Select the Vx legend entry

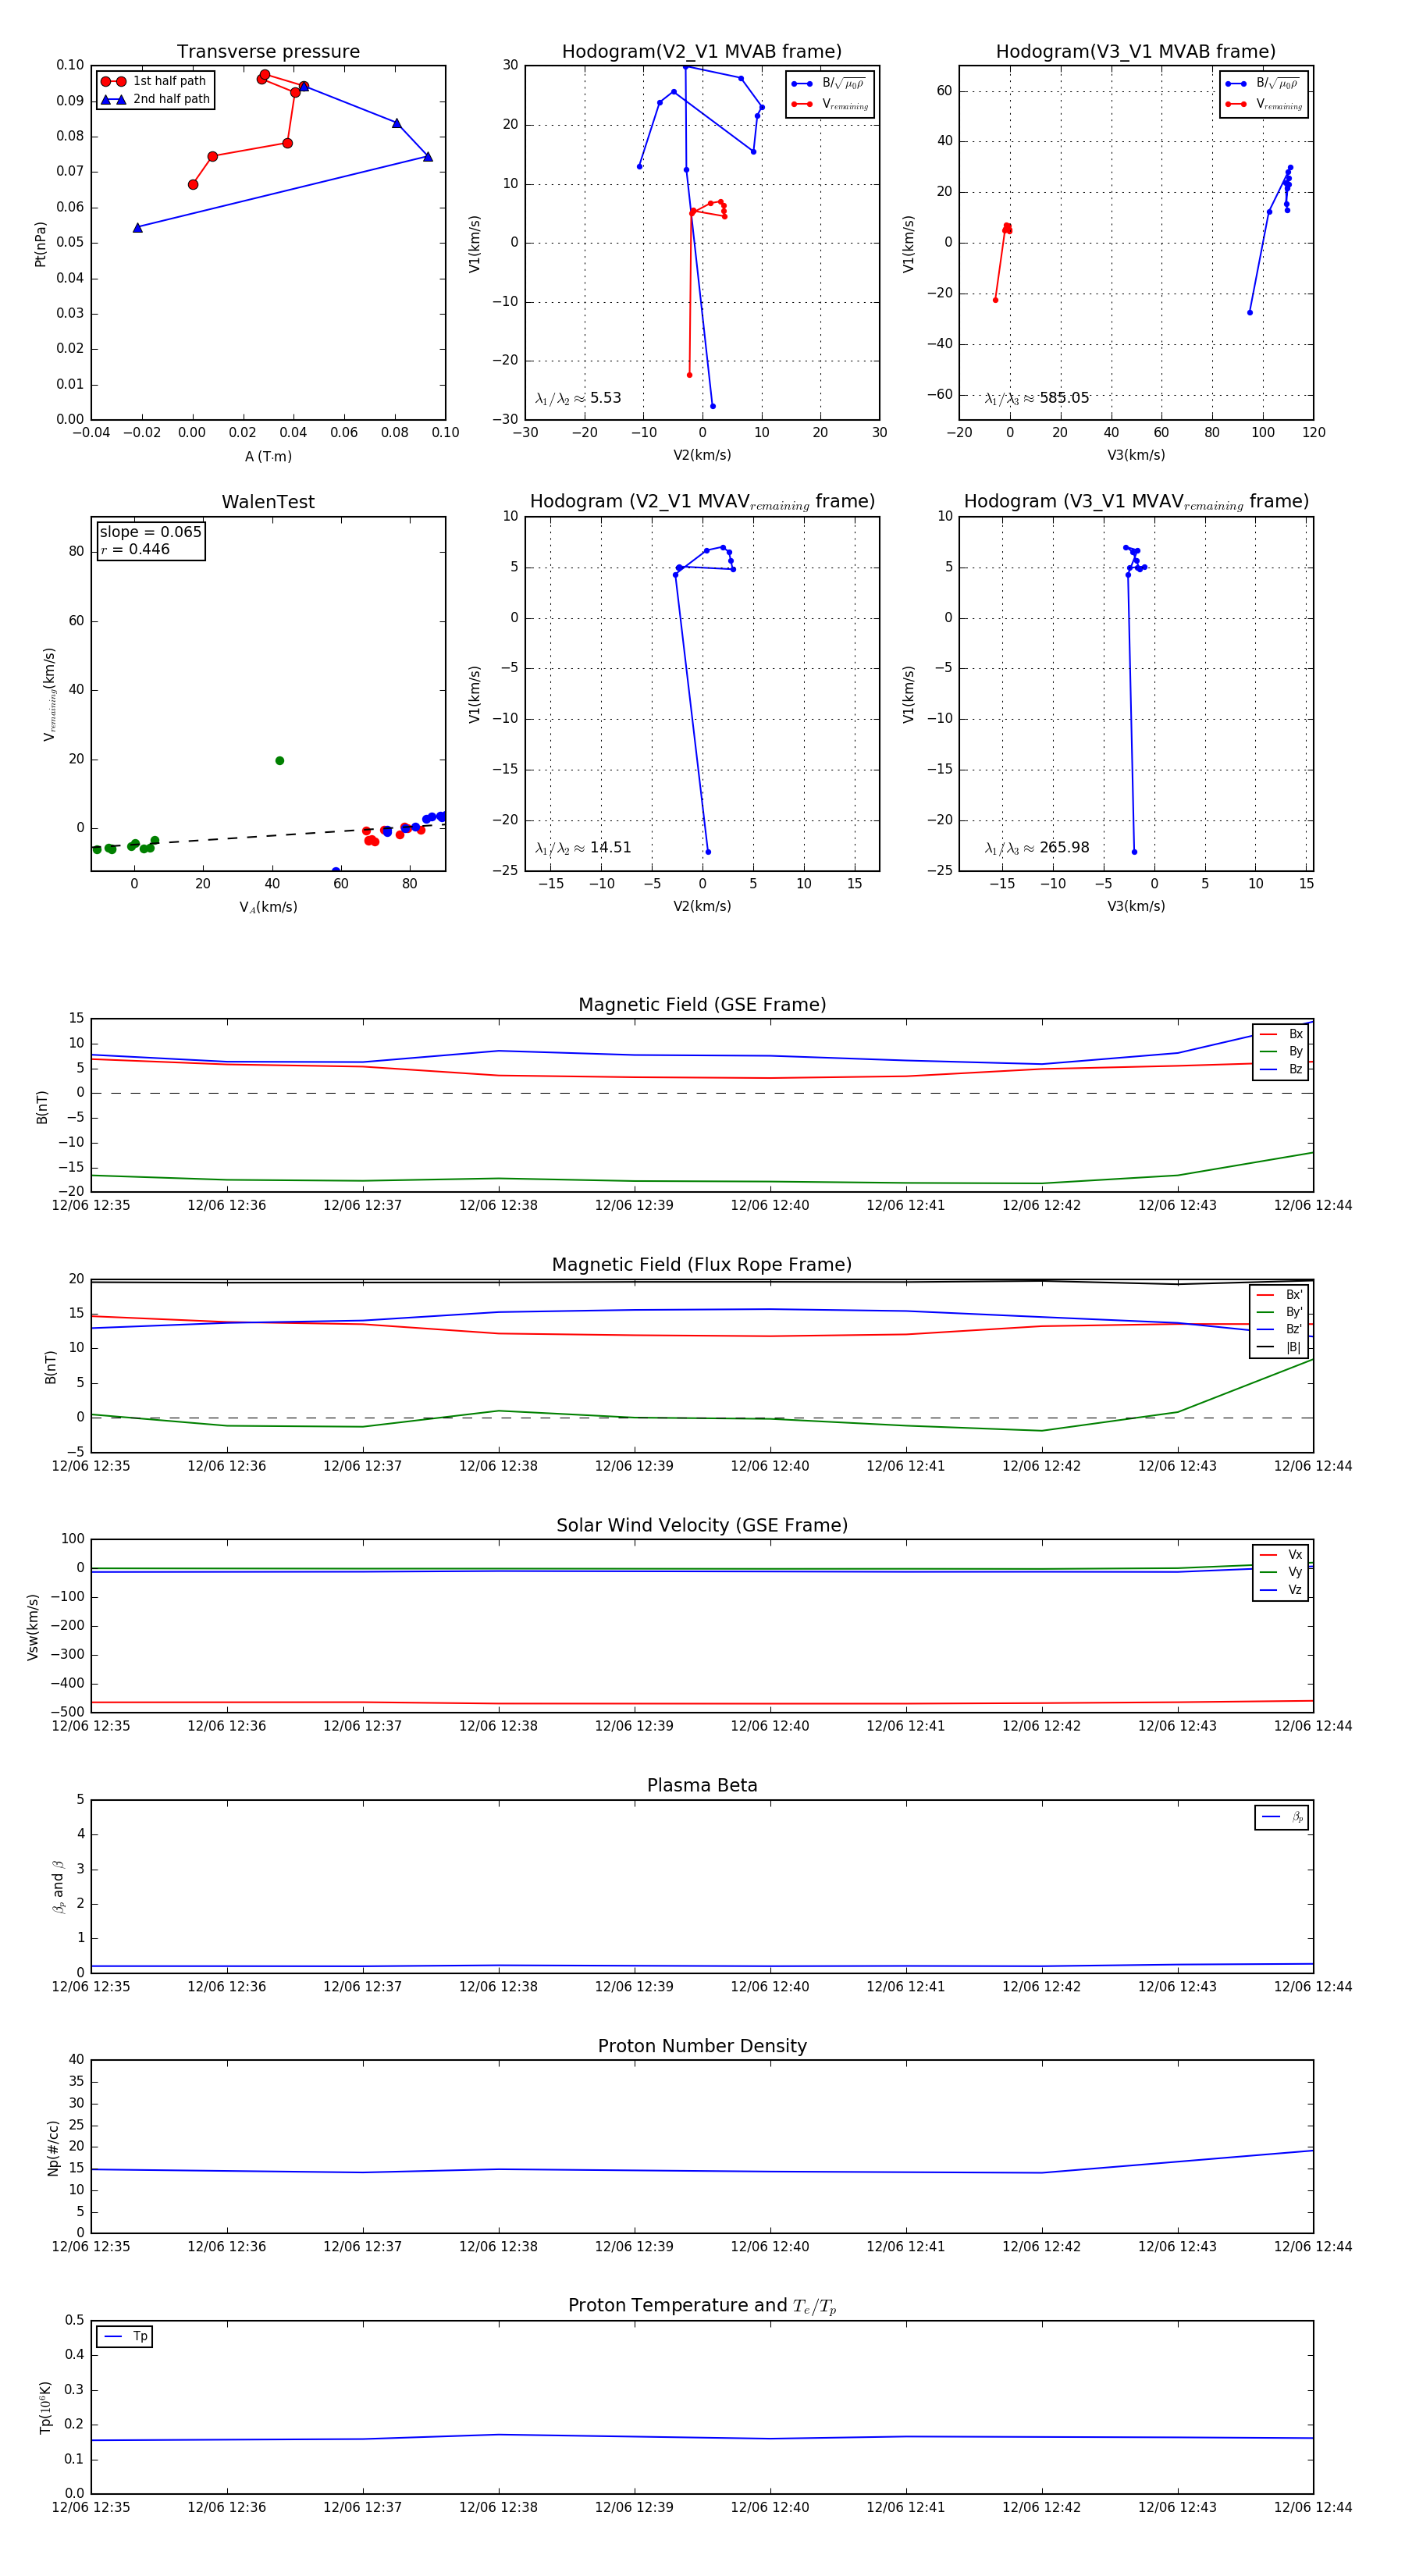[x=1281, y=1555]
